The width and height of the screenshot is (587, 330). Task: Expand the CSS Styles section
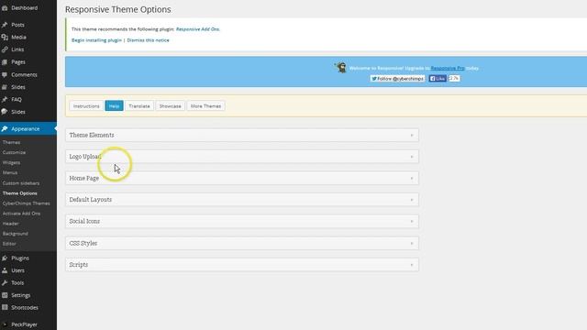(242, 243)
